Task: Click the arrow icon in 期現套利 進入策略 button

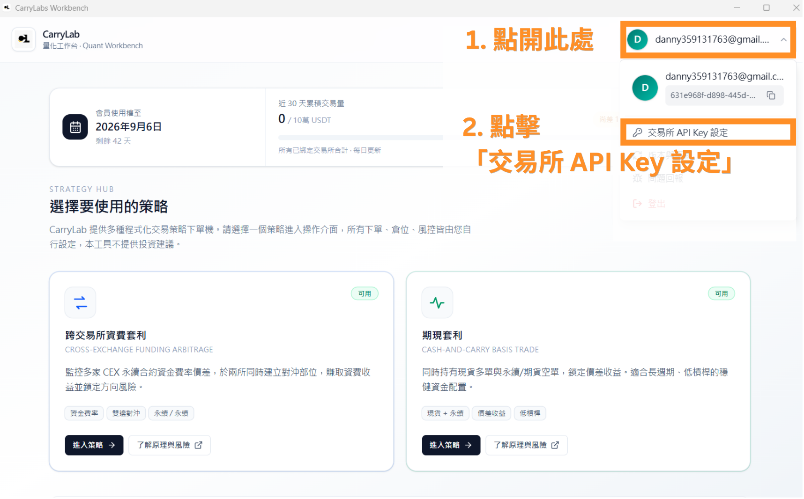Action: click(x=469, y=445)
